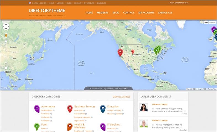Click Blog in the small top bar
Screen dimensions: 217x132
click(69, 3)
